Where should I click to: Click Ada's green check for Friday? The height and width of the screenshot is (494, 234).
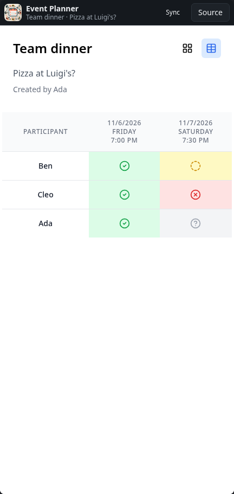coord(125,223)
